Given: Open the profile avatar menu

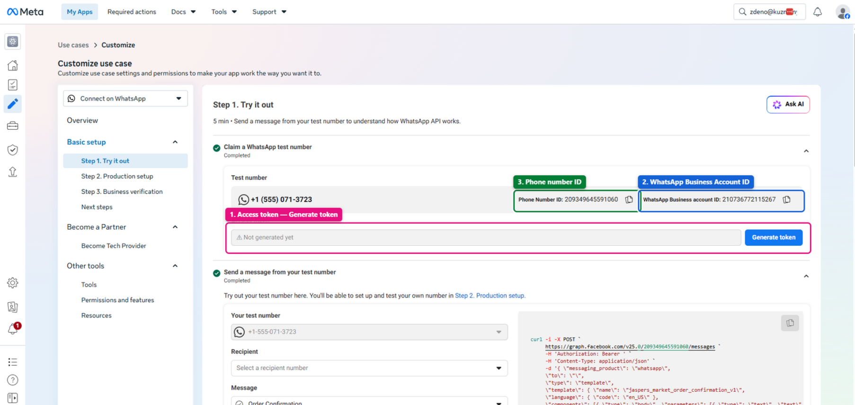Looking at the screenshot, I should tap(843, 12).
